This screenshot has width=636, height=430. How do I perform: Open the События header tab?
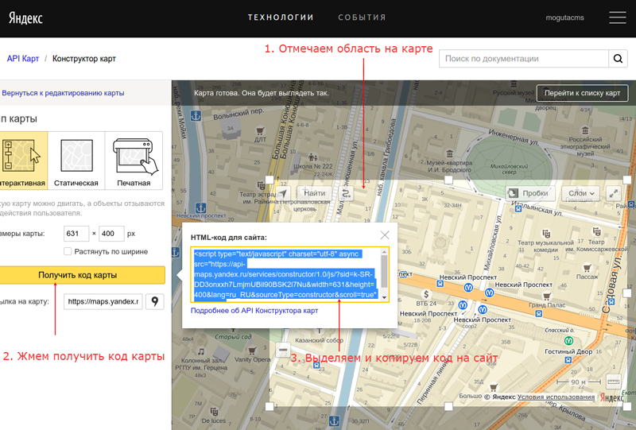(362, 17)
